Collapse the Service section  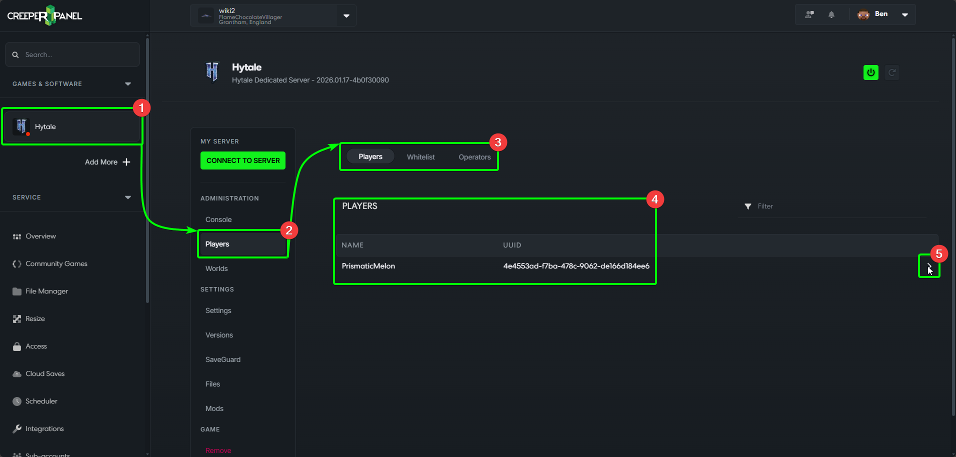click(x=128, y=197)
